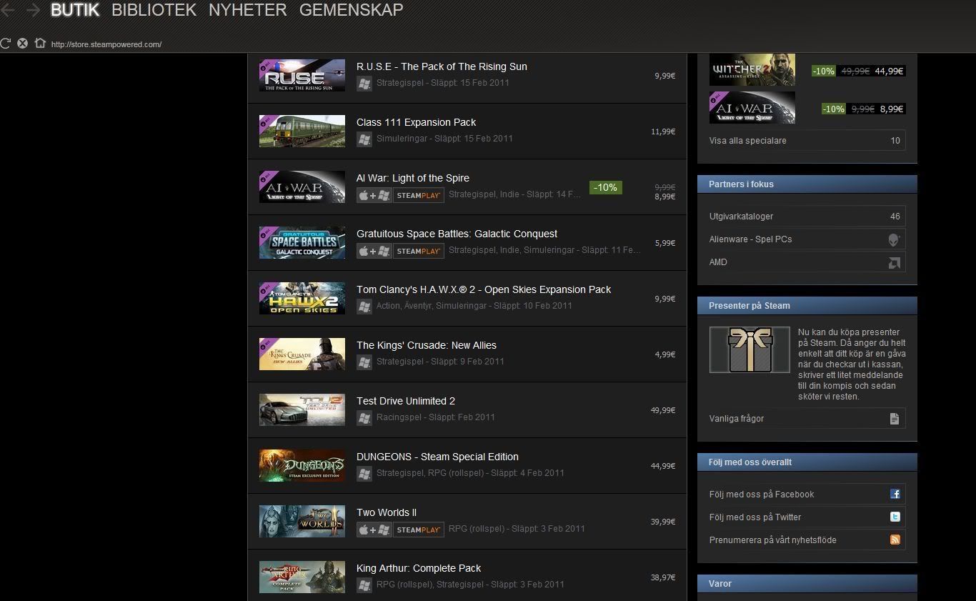This screenshot has width=976, height=601.
Task: Open Class 111 Expansion Pack train thumbnail
Action: pos(302,131)
